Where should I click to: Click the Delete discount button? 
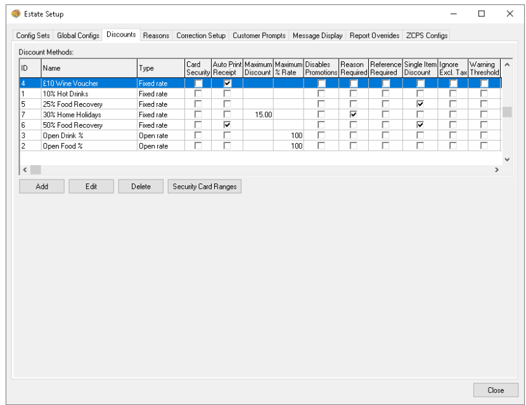click(141, 187)
